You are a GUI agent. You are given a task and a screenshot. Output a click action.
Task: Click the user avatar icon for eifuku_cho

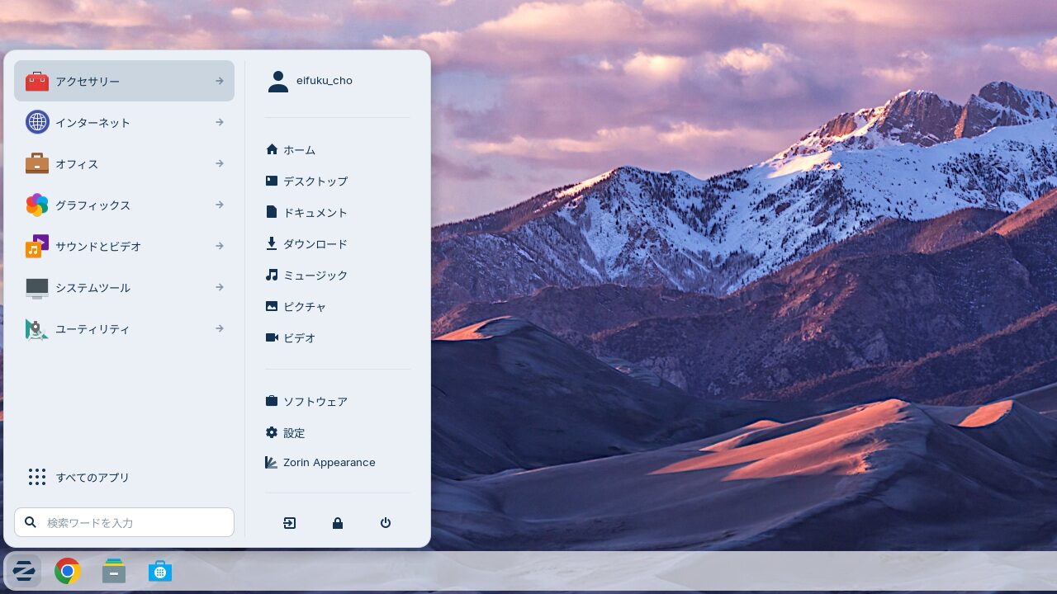pyautogui.click(x=278, y=81)
